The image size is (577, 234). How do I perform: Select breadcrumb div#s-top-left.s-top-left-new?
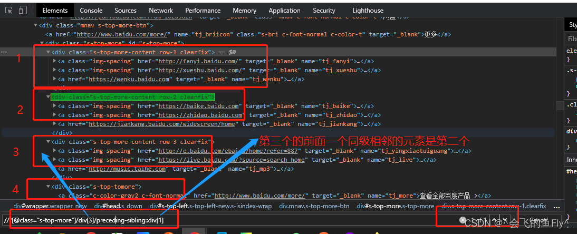[211, 206]
